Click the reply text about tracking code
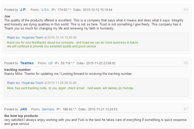 [x=70, y=88]
